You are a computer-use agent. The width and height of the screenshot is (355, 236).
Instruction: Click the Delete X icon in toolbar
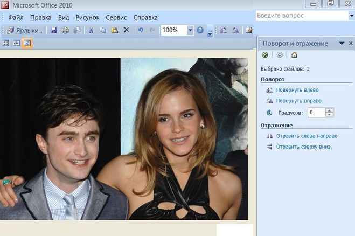point(126,30)
